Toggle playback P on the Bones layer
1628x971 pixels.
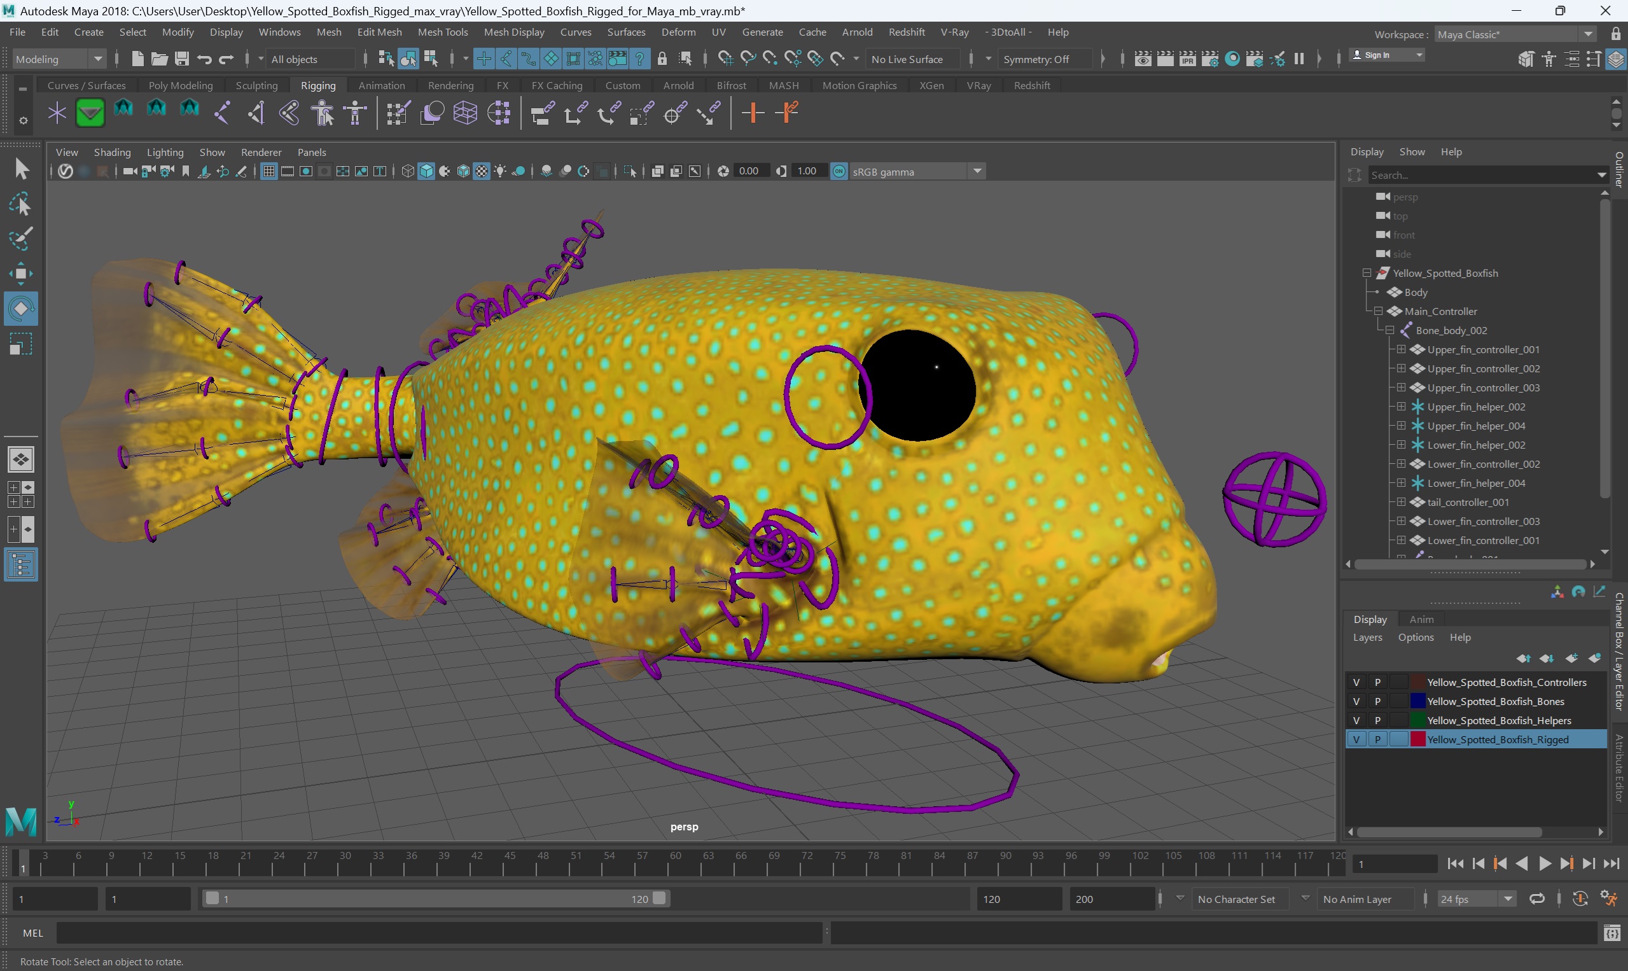click(1377, 701)
